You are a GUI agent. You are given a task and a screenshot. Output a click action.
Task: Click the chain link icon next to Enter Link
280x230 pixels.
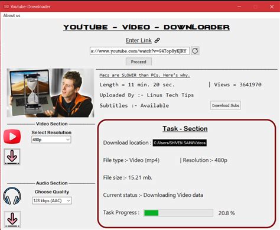pyautogui.click(x=157, y=40)
